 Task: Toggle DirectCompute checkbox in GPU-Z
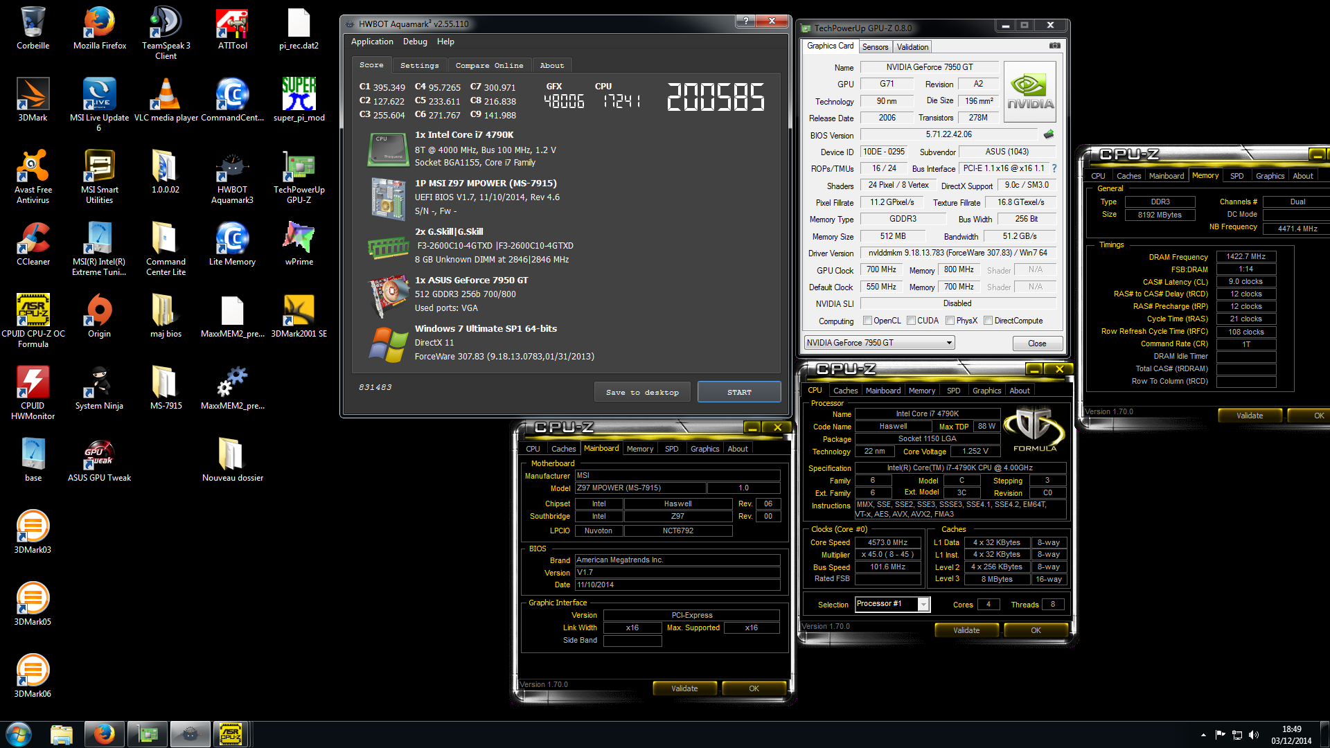pyautogui.click(x=988, y=321)
